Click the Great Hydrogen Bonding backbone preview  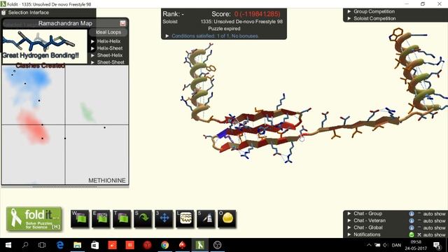(x=45, y=46)
